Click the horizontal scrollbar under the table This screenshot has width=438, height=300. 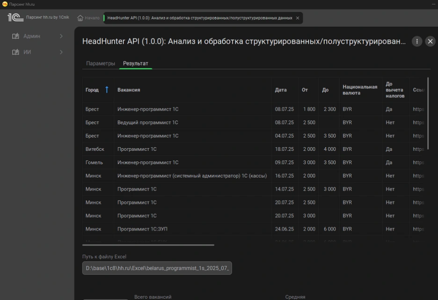(x=148, y=245)
